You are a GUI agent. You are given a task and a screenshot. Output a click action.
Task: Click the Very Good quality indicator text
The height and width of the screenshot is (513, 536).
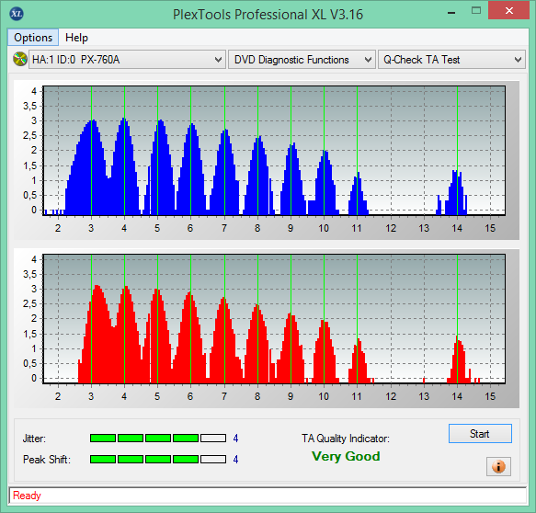click(346, 456)
